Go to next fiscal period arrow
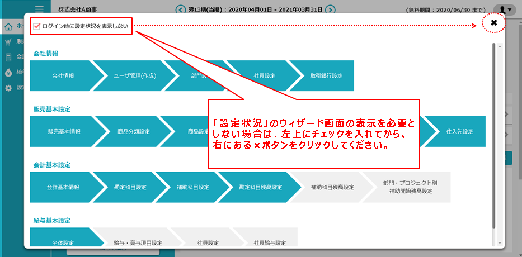 [330, 9]
